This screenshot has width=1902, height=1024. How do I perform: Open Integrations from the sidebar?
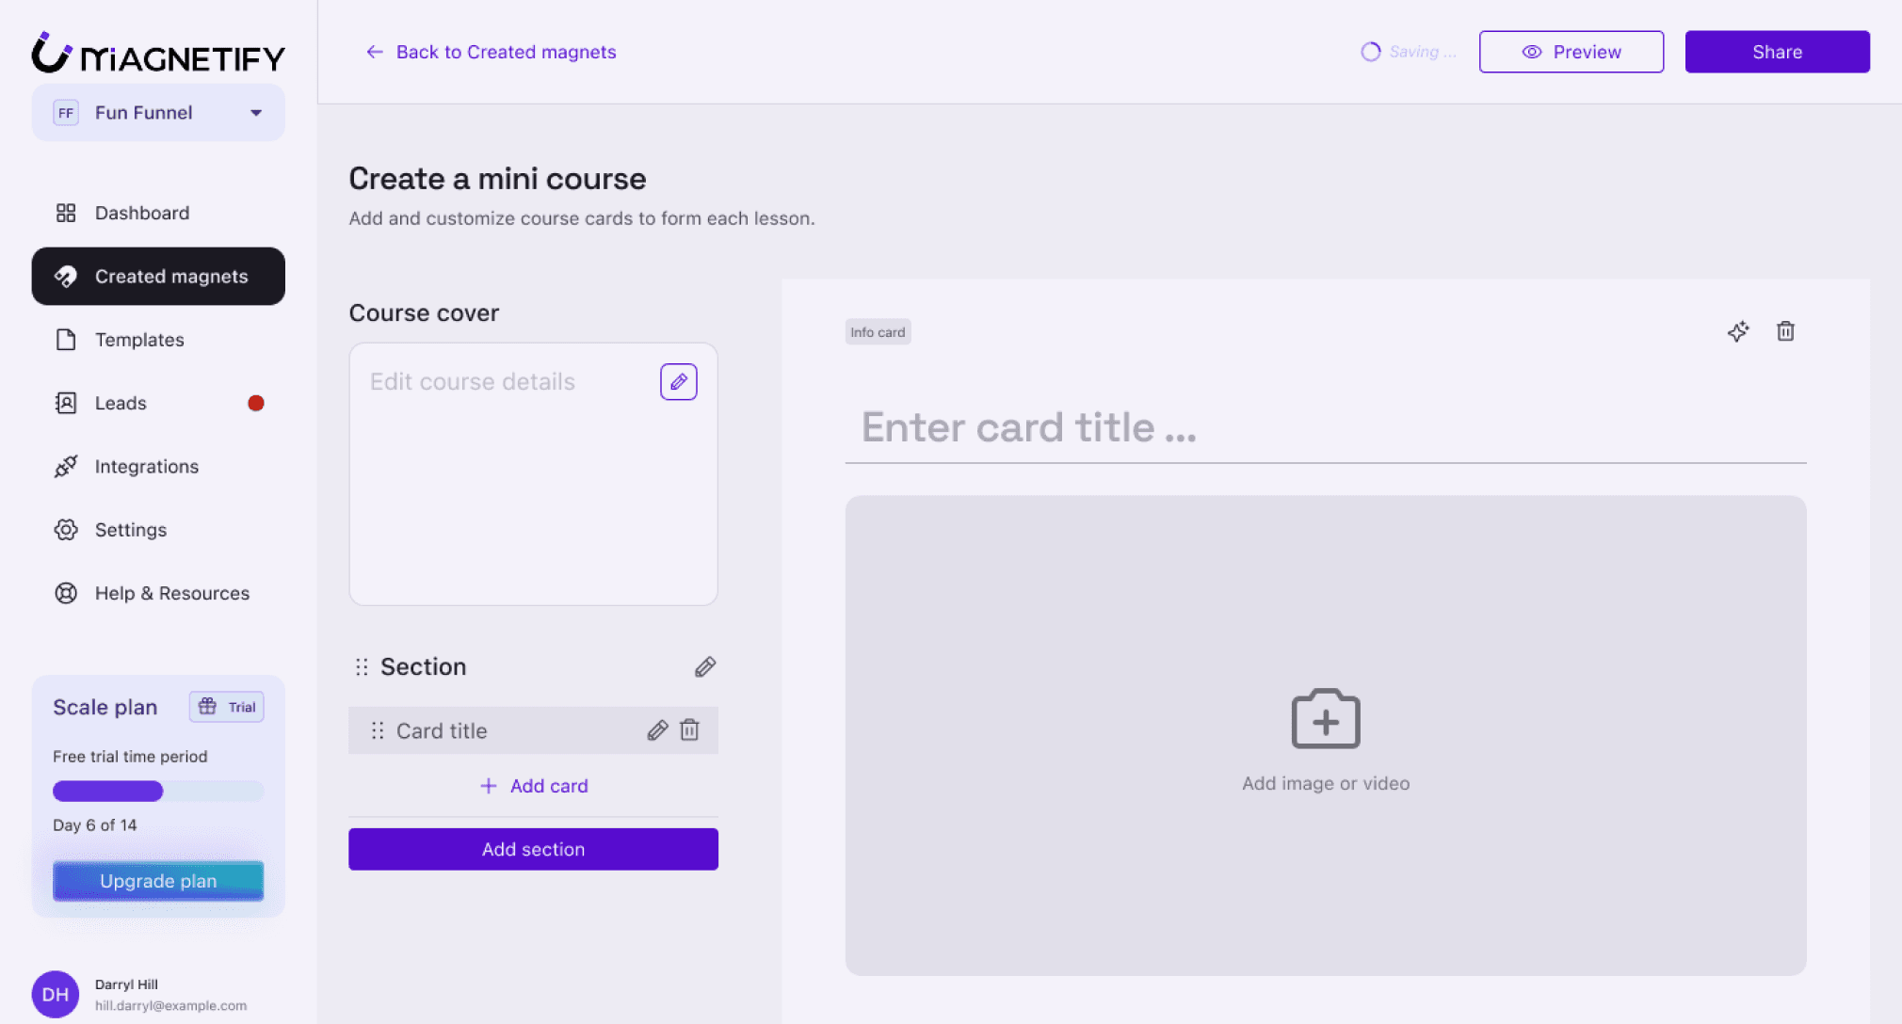tap(146, 467)
